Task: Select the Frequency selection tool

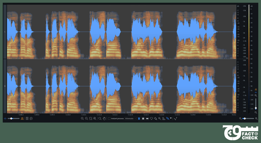Action: 147,119
